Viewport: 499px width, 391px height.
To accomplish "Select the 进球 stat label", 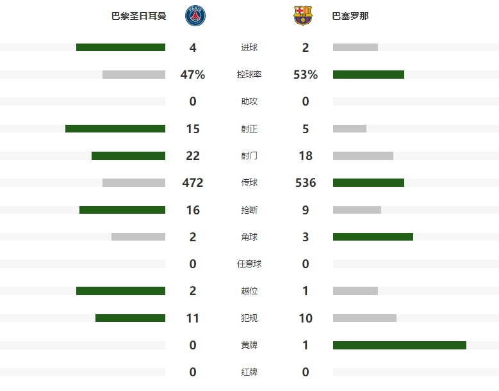I will pyautogui.click(x=249, y=47).
